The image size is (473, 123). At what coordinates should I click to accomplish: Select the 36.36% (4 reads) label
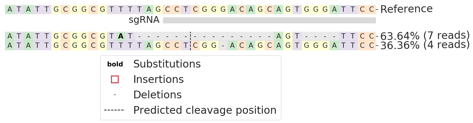tap(425, 45)
